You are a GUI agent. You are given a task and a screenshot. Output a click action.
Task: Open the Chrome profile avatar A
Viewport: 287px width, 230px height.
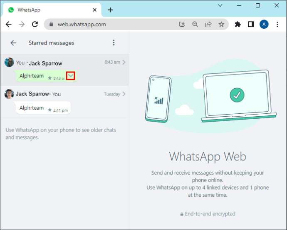coord(264,24)
